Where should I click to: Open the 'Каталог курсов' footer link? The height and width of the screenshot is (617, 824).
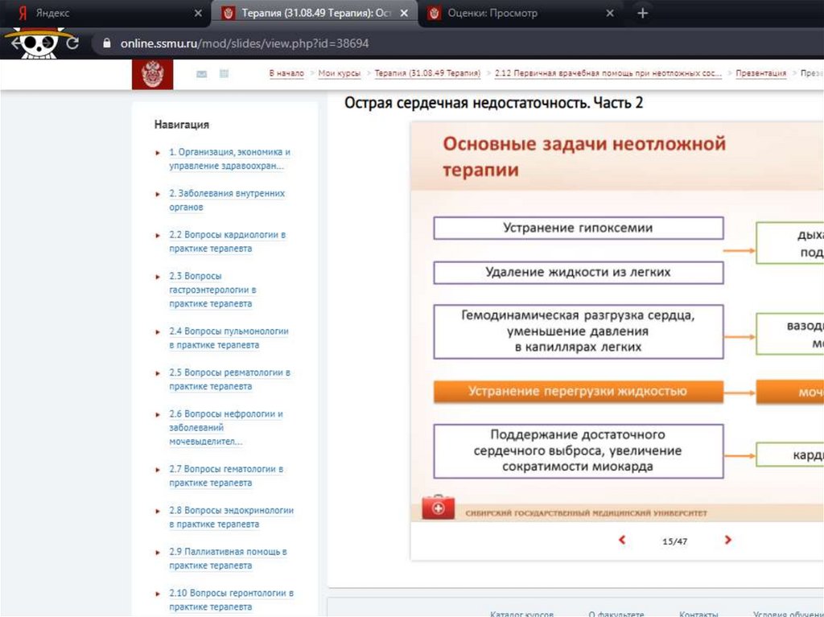[521, 613]
